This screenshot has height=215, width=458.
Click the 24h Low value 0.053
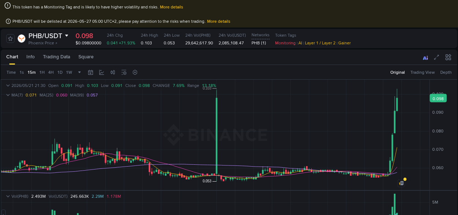tap(169, 43)
